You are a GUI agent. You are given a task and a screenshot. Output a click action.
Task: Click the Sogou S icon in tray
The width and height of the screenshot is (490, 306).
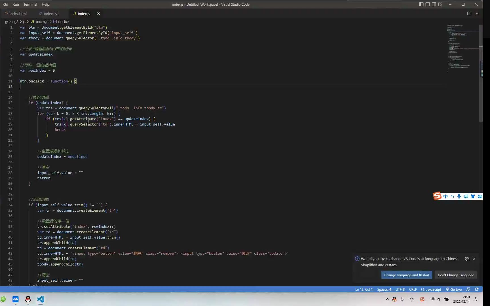(422, 299)
